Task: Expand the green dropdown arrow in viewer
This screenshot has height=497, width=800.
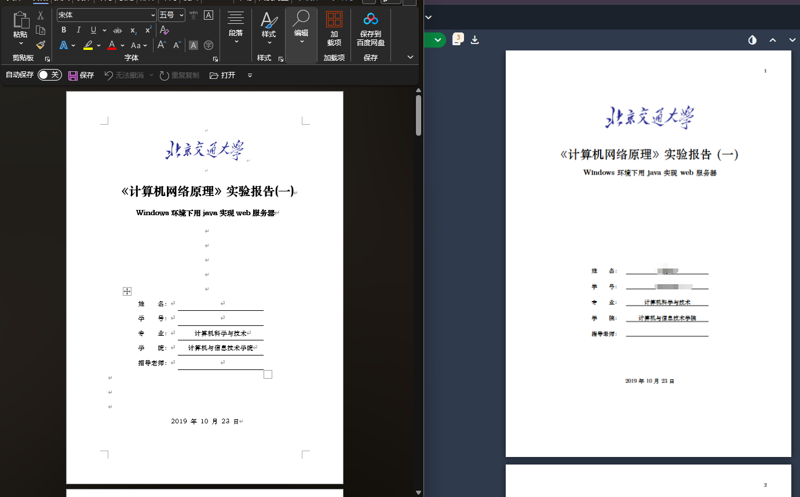Action: click(x=437, y=40)
